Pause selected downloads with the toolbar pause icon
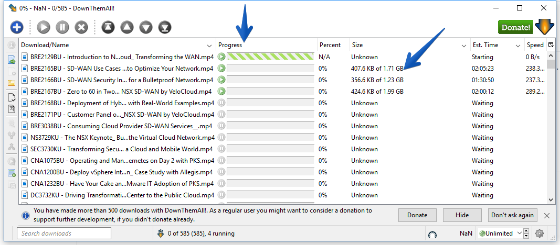Screen dimensions: 560x245 coord(62,27)
